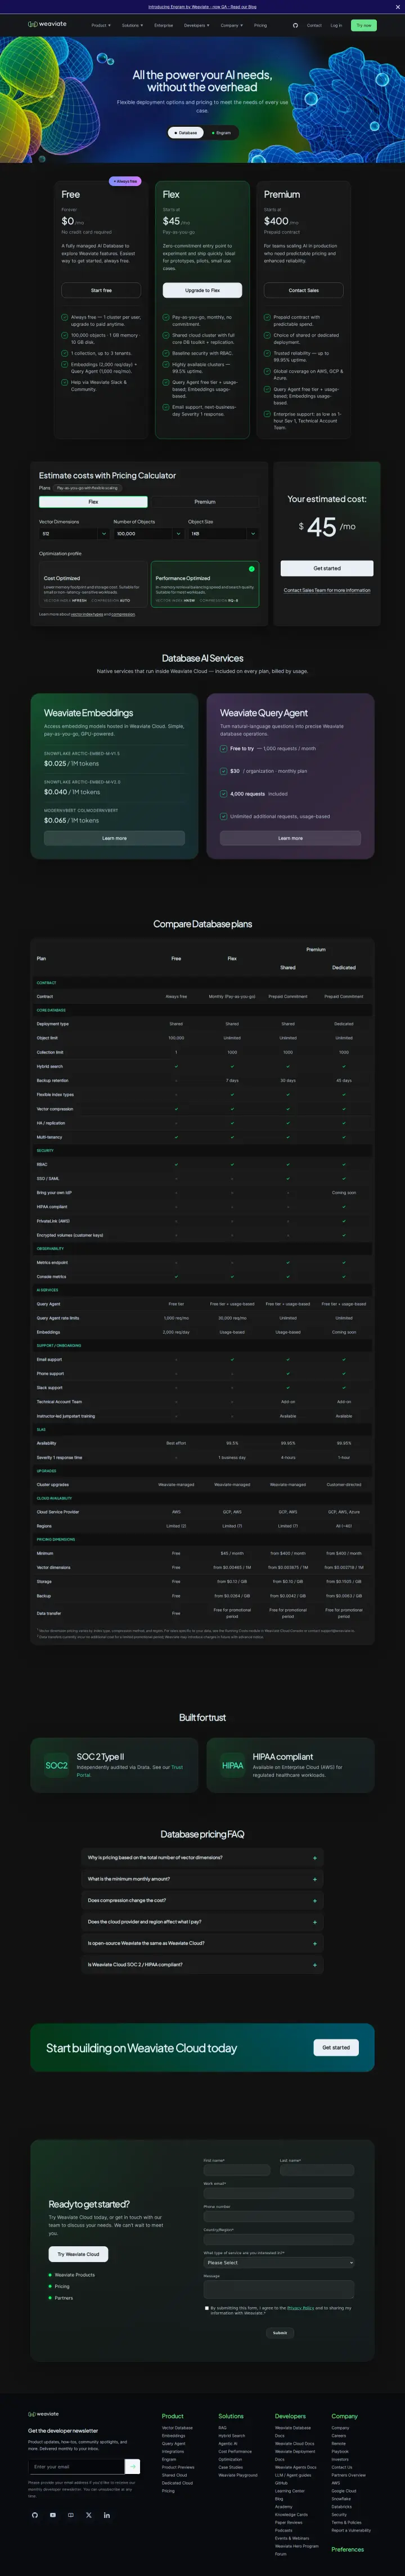Click Learn more on Weaviate Query Agent card
The width and height of the screenshot is (405, 2576).
click(x=290, y=838)
